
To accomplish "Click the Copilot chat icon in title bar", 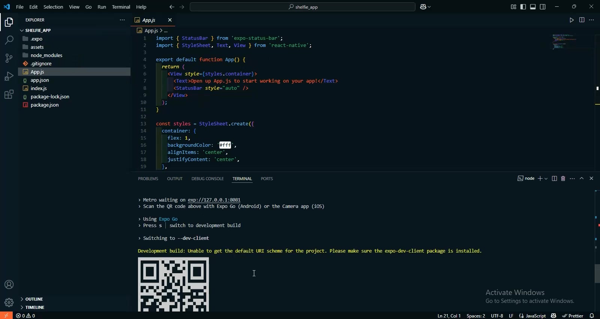I will 423,7.
